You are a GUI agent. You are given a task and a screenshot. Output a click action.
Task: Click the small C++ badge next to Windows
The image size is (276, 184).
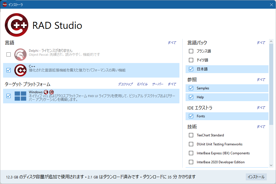coord(52,92)
